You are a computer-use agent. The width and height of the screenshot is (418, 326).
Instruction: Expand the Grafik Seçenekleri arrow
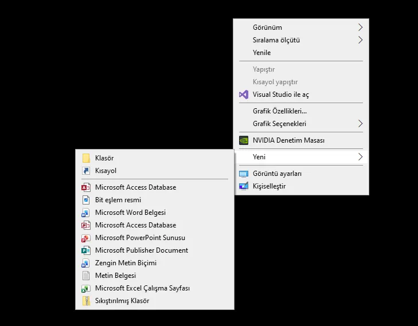pos(360,124)
